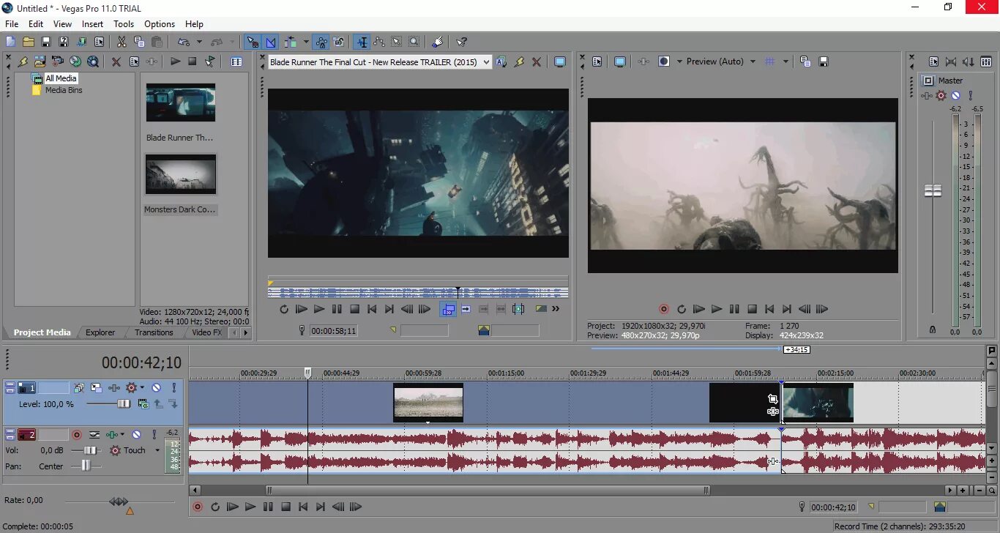Image resolution: width=1000 pixels, height=533 pixels.
Task: Solo audio track 2
Action: tap(154, 434)
